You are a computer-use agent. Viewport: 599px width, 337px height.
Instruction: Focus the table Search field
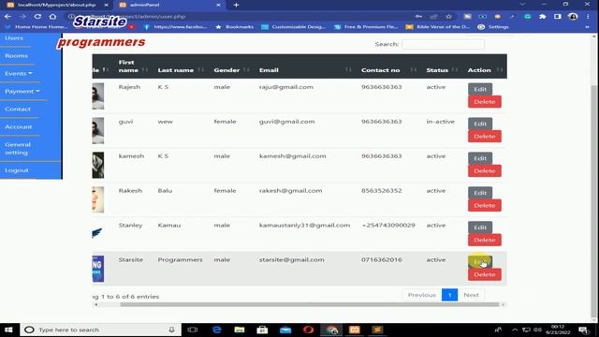click(x=443, y=44)
